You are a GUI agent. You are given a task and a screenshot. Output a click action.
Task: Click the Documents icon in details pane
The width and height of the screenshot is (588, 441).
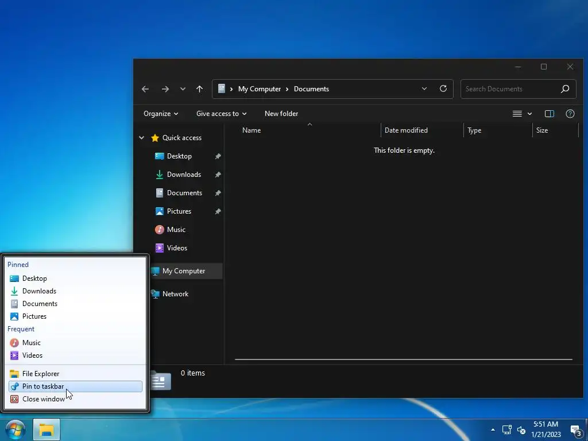pos(161,381)
